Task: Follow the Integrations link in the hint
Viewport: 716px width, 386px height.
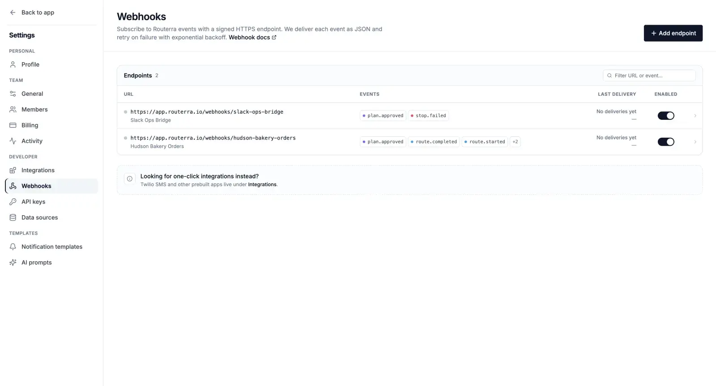Action: pos(262,184)
